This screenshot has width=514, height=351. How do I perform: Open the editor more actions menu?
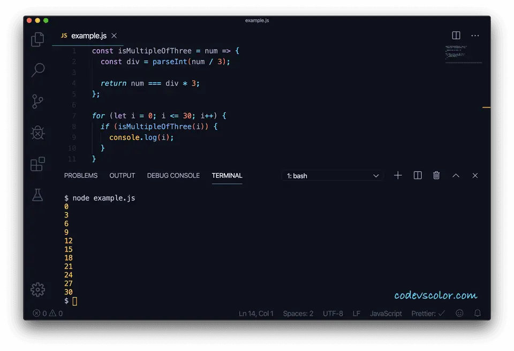[475, 35]
